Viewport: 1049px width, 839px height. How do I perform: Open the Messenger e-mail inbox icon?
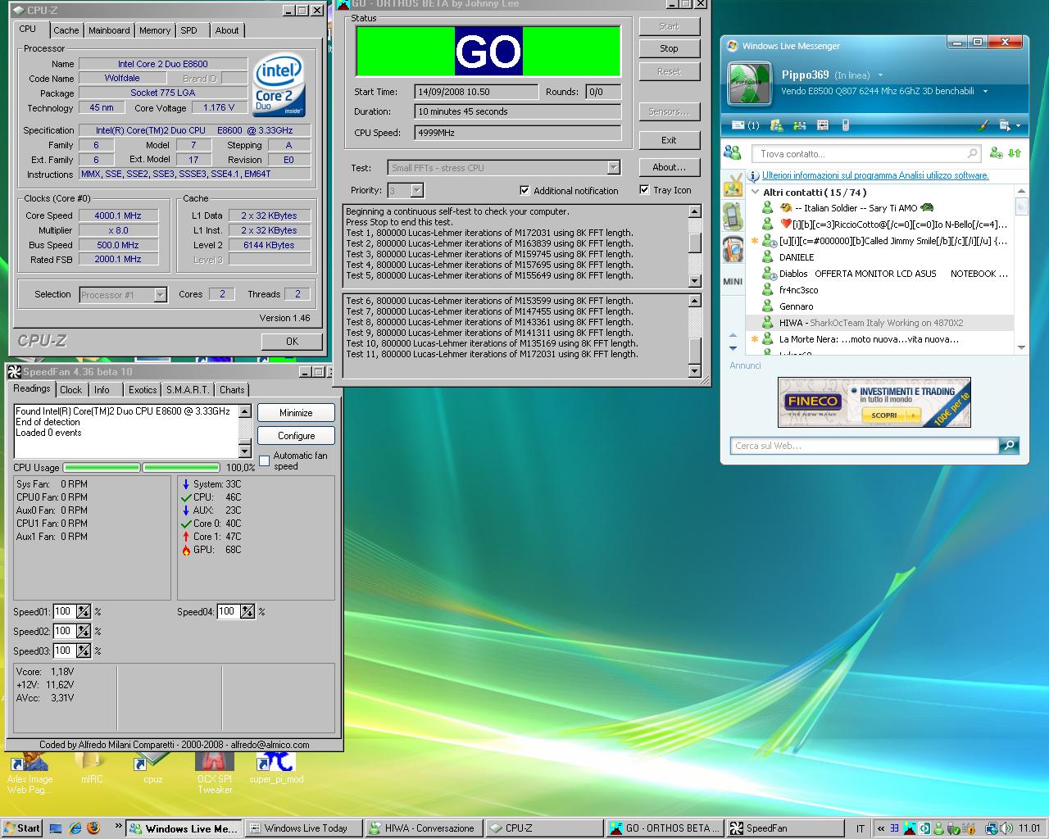click(744, 125)
